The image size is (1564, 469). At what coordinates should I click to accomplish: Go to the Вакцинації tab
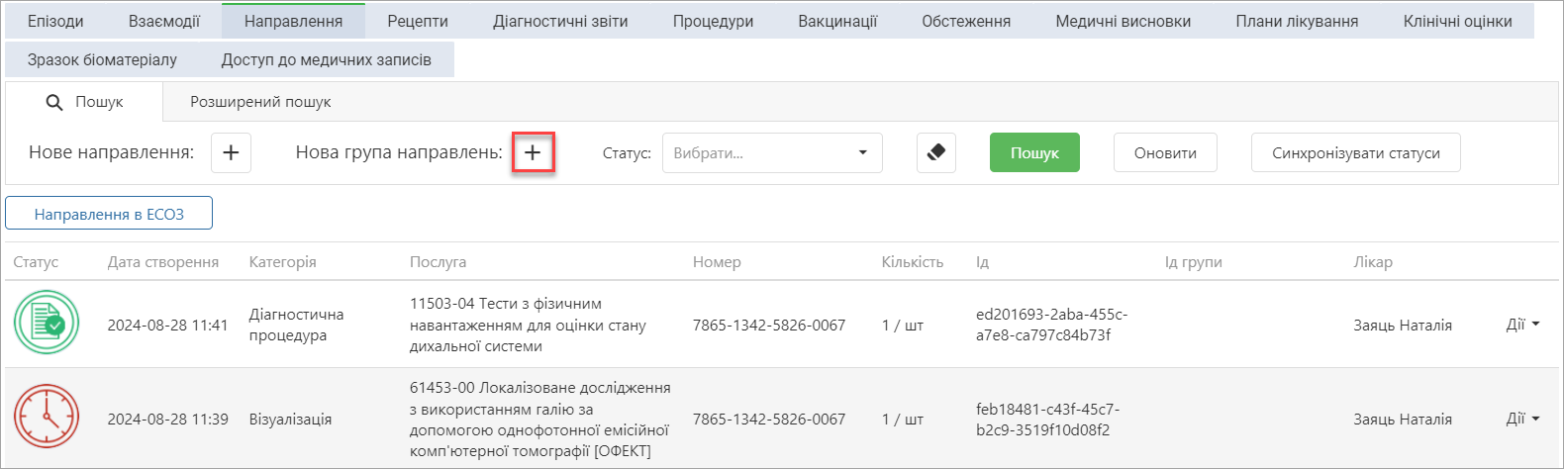click(x=837, y=21)
